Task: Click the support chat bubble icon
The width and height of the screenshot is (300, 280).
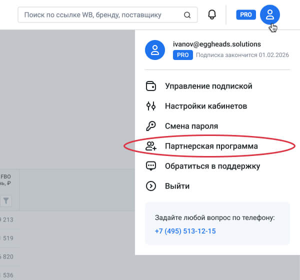Action: pos(150,166)
